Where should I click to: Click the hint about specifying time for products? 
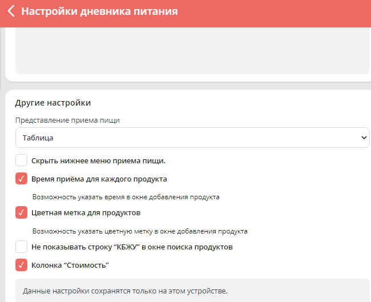(126, 196)
